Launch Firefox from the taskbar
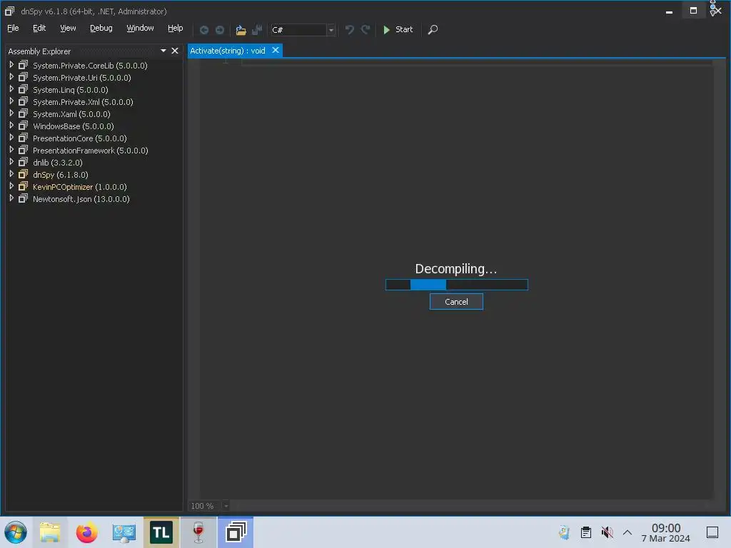 (86, 532)
